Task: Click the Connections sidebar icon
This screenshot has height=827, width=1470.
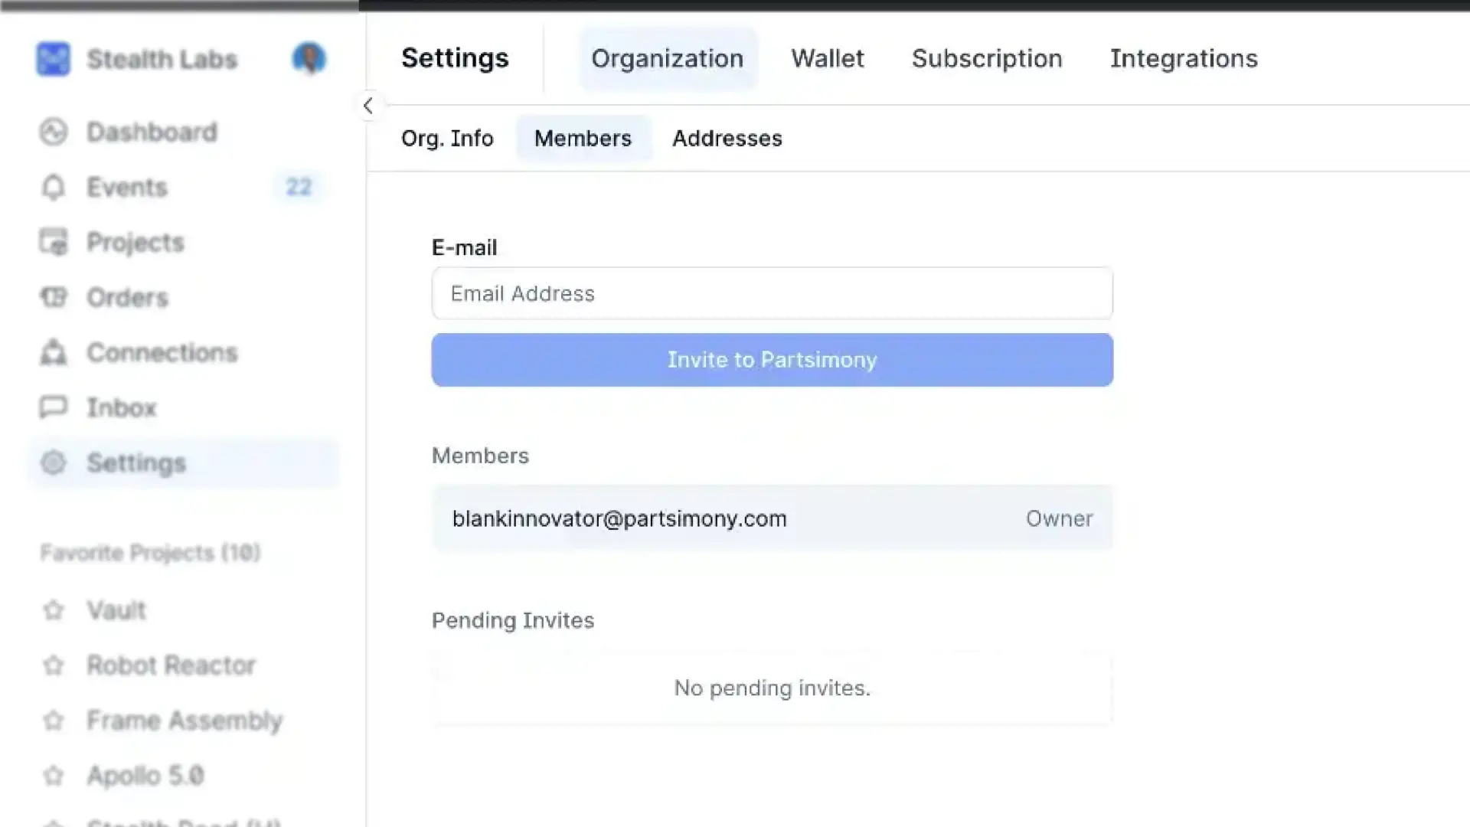Action: point(54,352)
